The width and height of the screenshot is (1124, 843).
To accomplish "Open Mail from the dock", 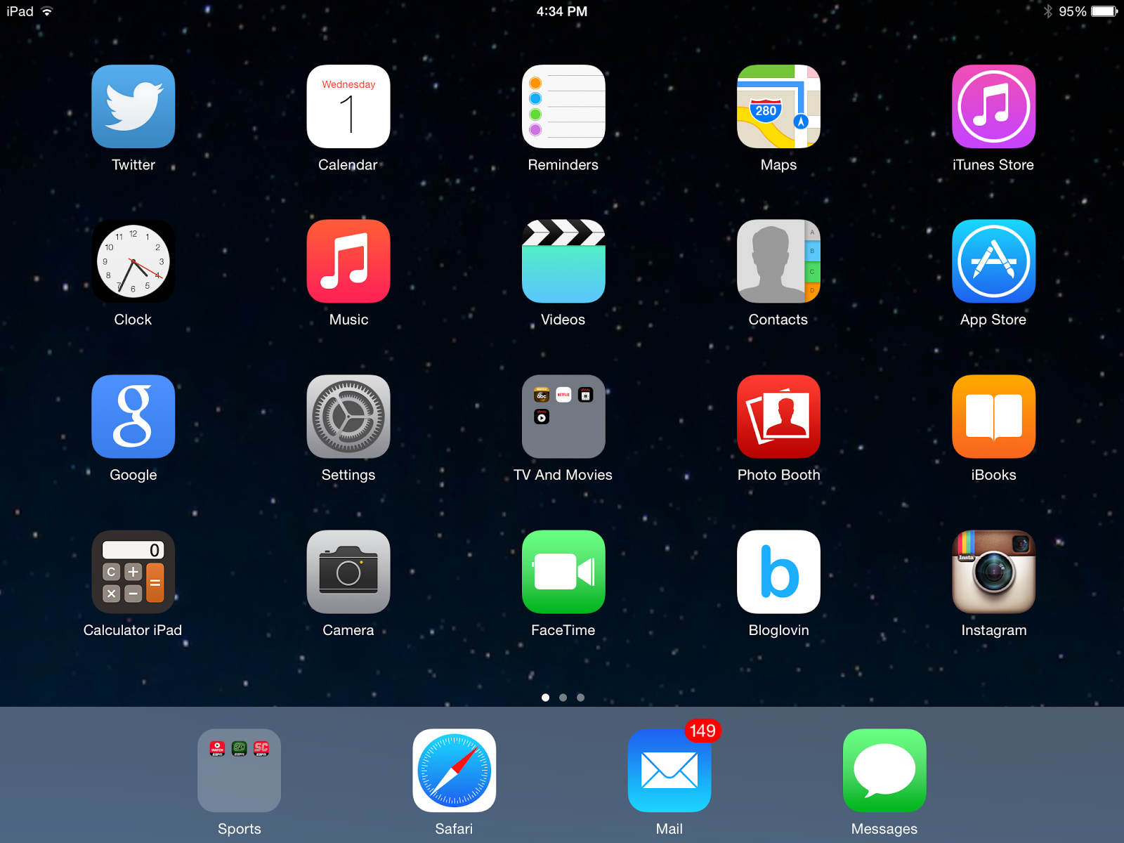I will point(669,771).
